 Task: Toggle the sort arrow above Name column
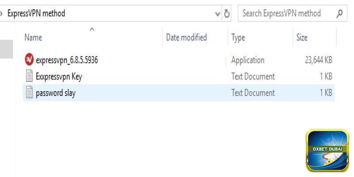coord(92,29)
